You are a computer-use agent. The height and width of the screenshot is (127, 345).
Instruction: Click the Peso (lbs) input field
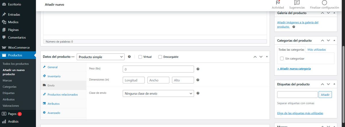(x=158, y=69)
